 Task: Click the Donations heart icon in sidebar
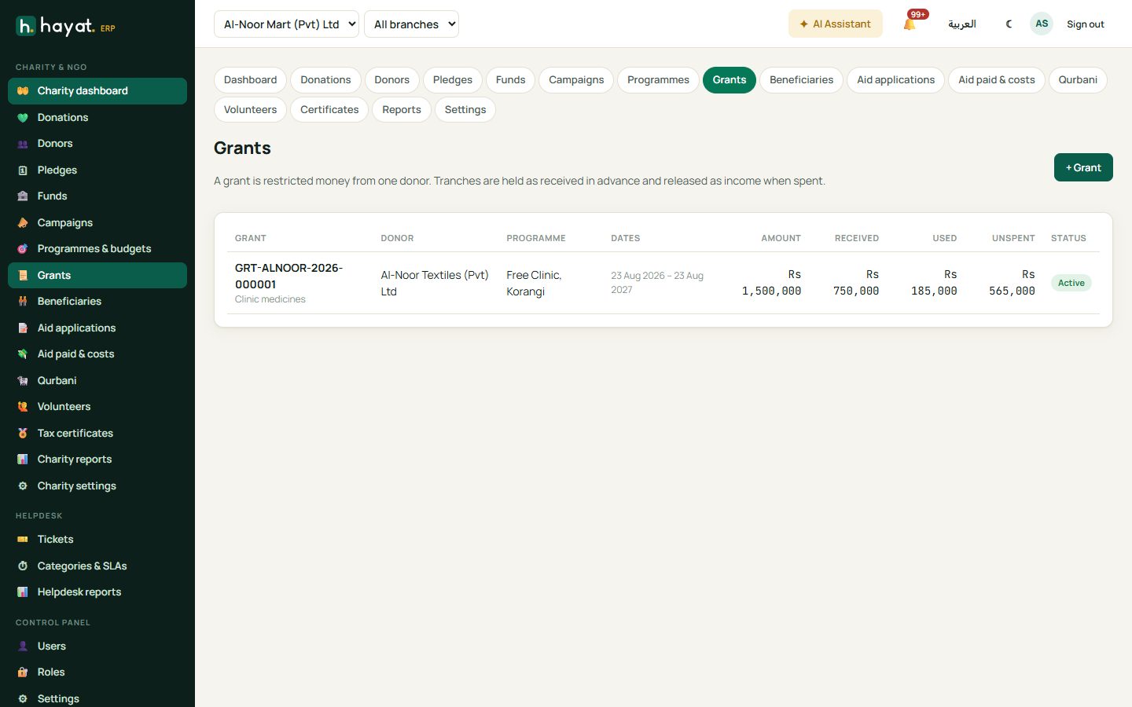pyautogui.click(x=23, y=118)
